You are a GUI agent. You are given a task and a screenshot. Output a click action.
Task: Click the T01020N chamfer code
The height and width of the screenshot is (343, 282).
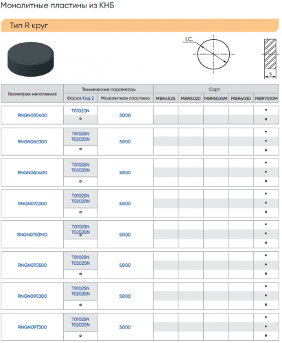click(80, 110)
